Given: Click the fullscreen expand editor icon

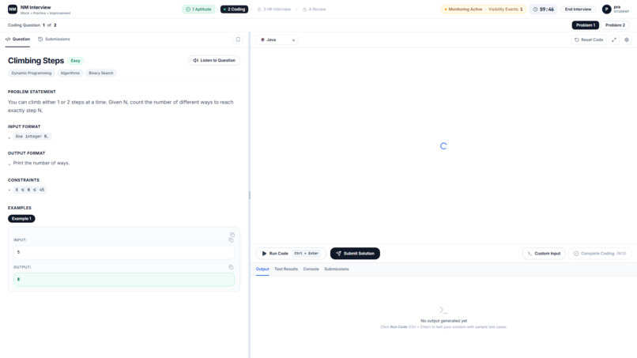Looking at the screenshot, I should click(x=614, y=40).
